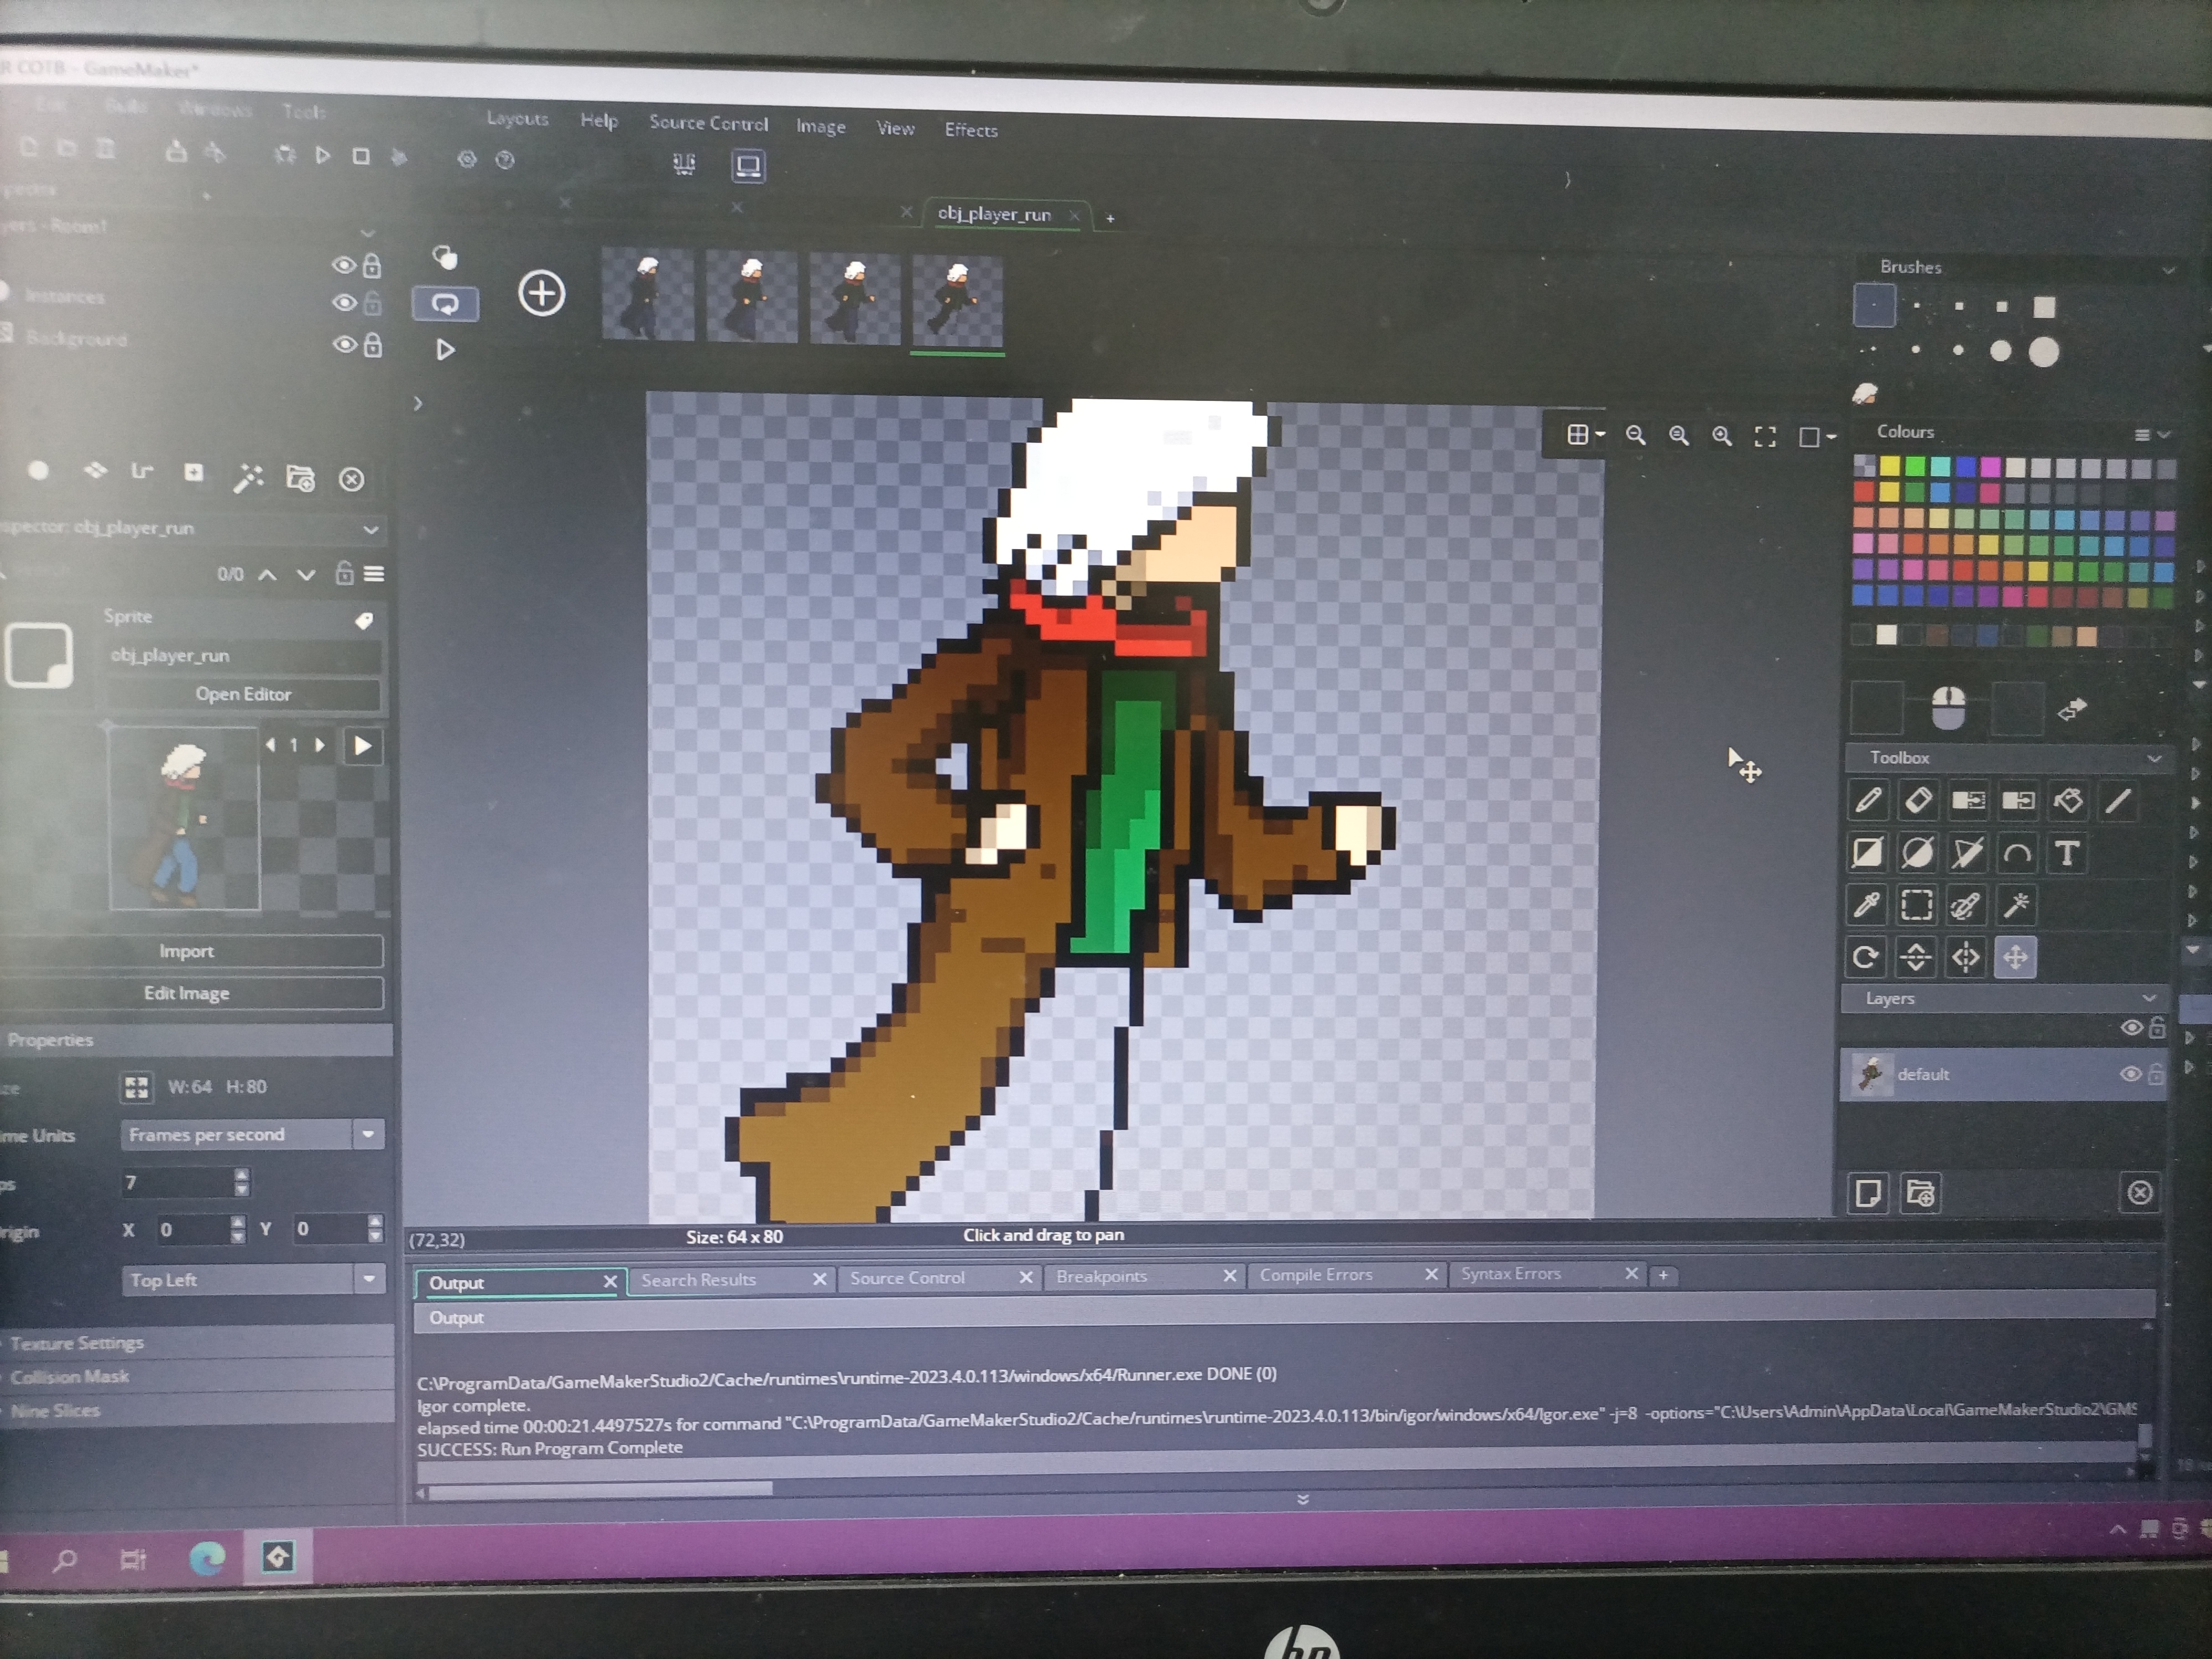Click the fit-to-window zoom icon
The height and width of the screenshot is (1659, 2212).
pos(1765,437)
